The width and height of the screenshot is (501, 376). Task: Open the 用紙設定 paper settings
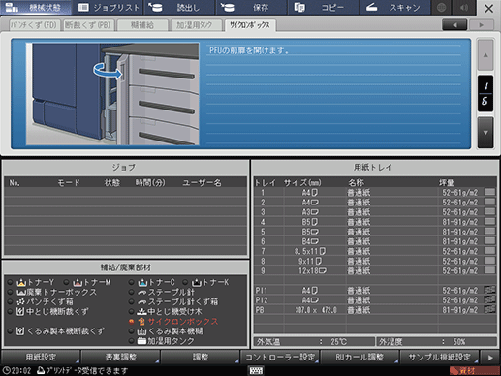coord(41,357)
